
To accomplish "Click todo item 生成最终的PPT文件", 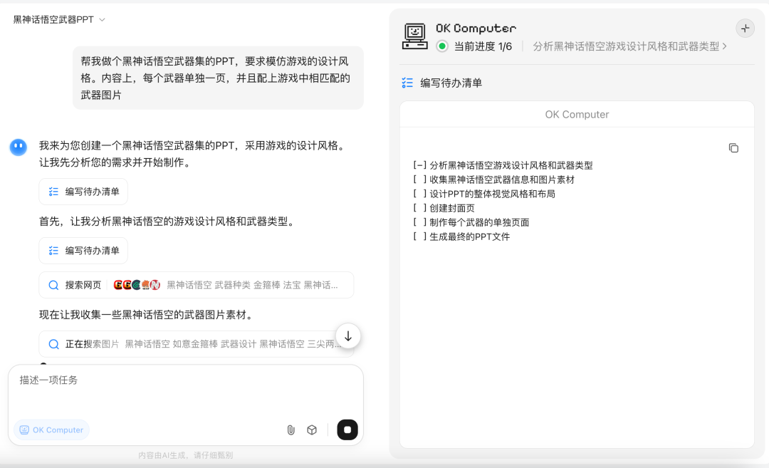I will (x=461, y=236).
